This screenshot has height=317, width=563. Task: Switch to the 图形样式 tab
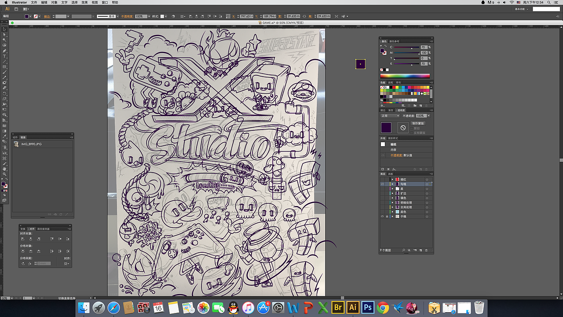point(393,138)
